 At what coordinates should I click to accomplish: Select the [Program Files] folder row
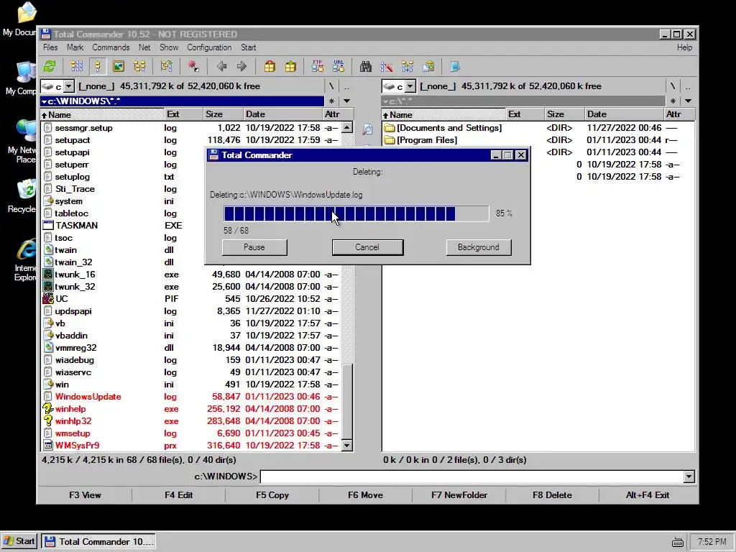[x=538, y=140]
